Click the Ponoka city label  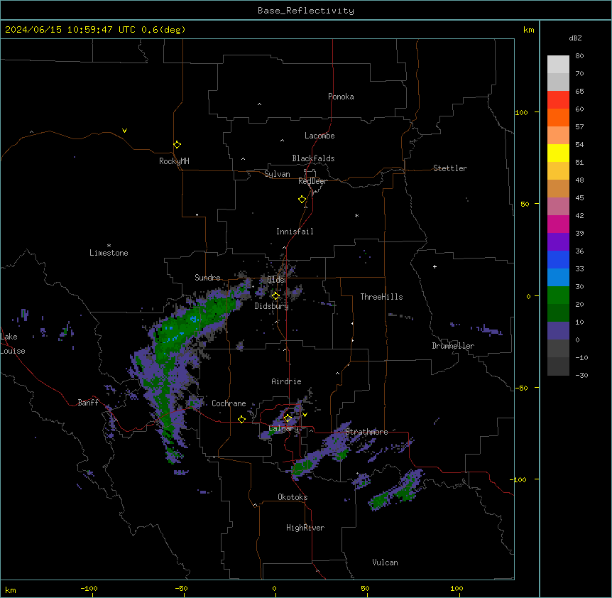[341, 97]
